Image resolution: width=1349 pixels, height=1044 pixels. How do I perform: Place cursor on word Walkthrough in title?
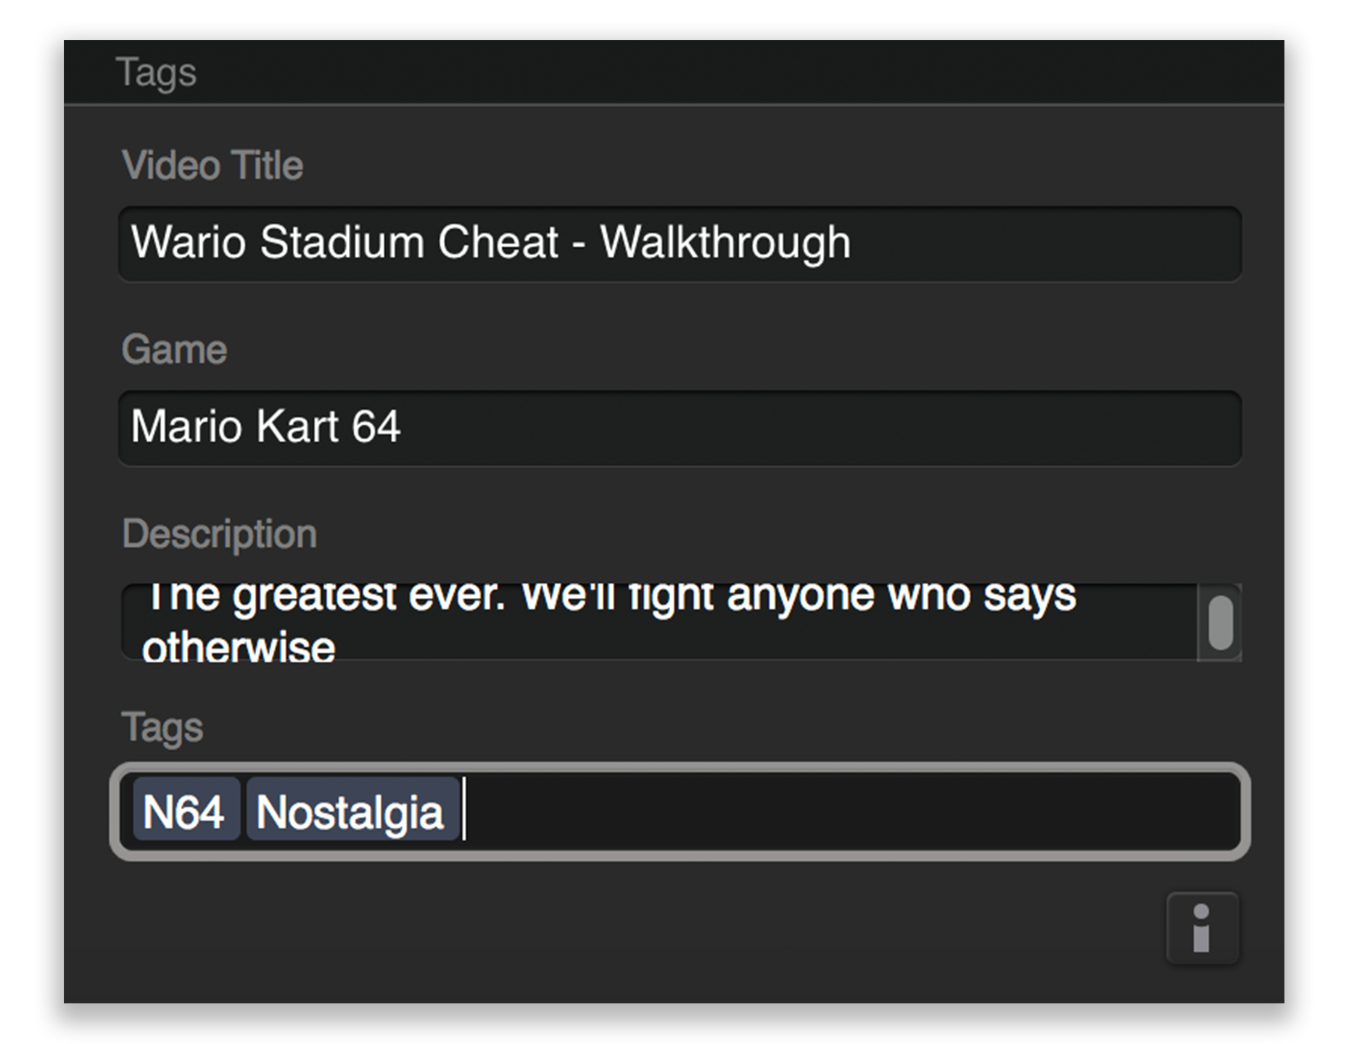pos(725,242)
